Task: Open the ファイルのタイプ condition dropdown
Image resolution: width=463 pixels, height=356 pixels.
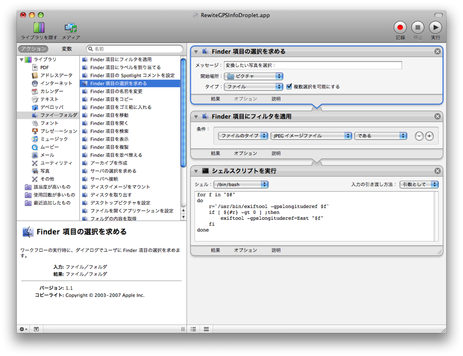Action: [x=243, y=136]
